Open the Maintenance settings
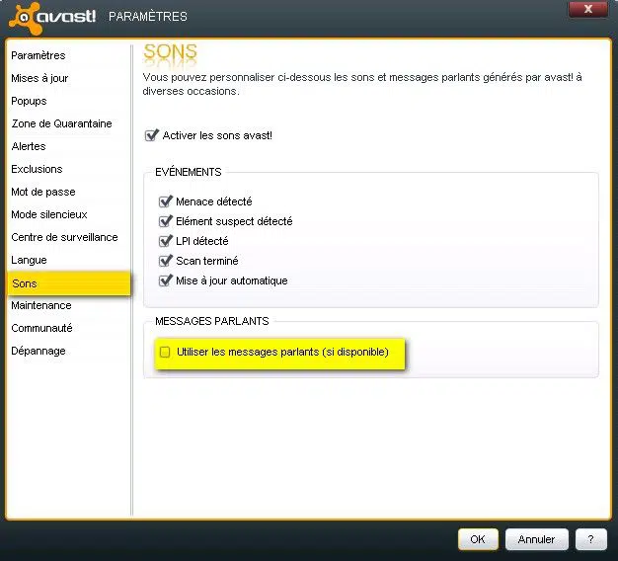The image size is (618, 561). (x=41, y=305)
